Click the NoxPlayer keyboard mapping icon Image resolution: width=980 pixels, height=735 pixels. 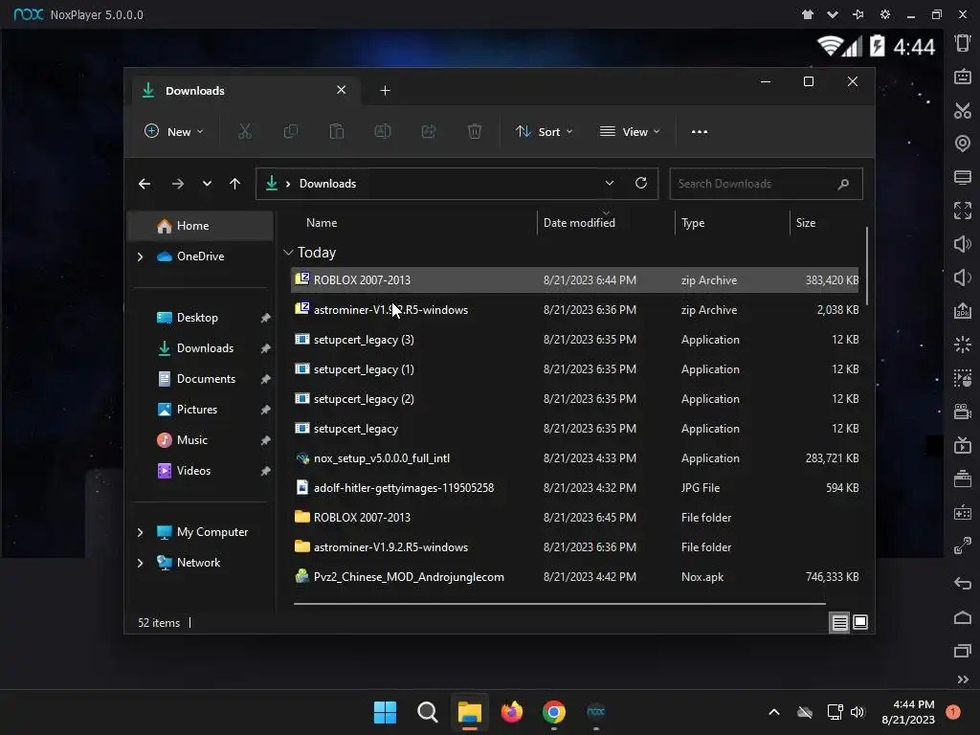pyautogui.click(x=963, y=77)
